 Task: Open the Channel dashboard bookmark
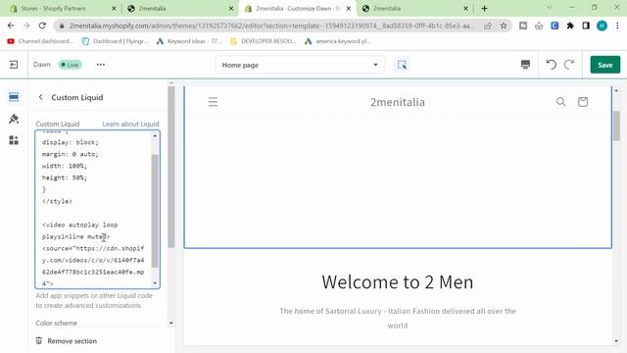40,41
